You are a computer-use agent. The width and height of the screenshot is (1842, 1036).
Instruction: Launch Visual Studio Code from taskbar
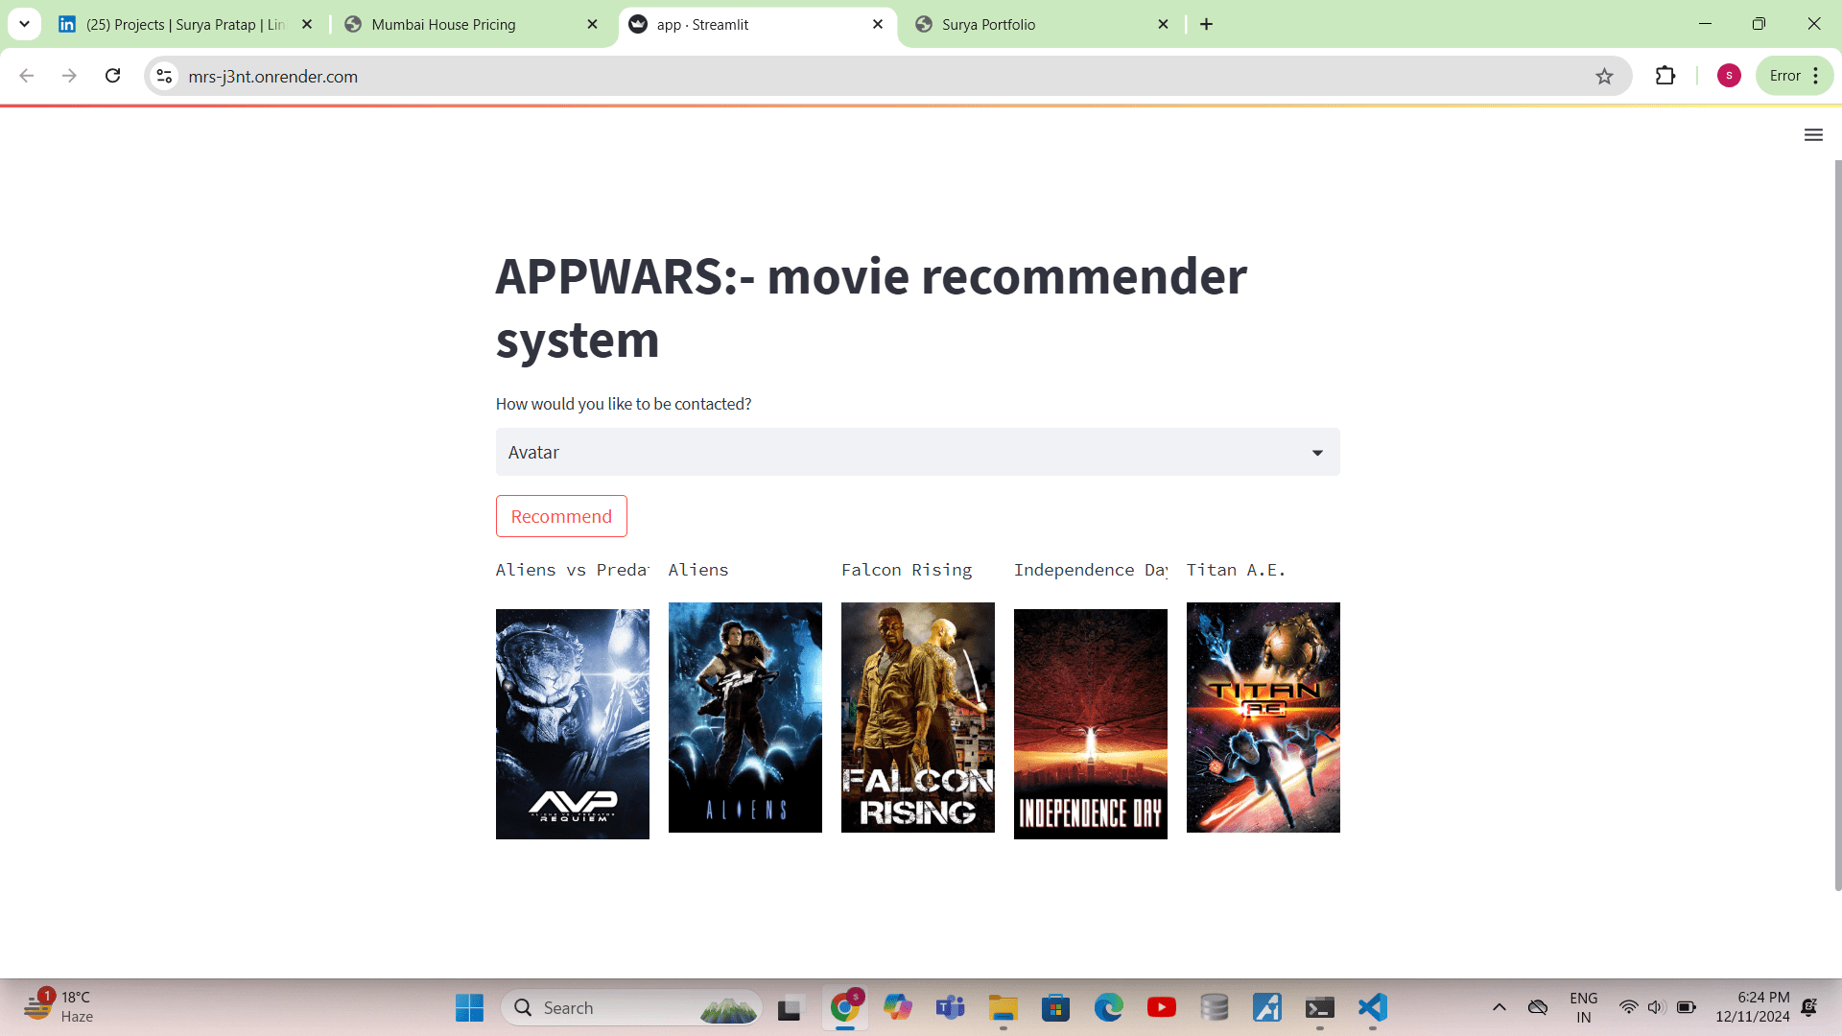[x=1373, y=1007]
